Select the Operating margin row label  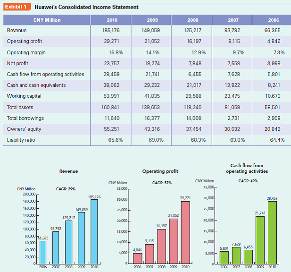26,52
